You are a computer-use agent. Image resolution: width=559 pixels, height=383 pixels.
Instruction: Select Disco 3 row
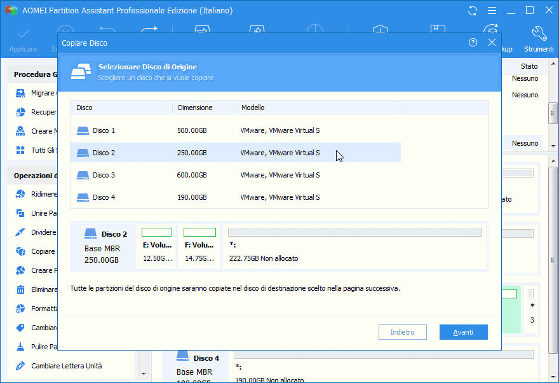coord(235,175)
